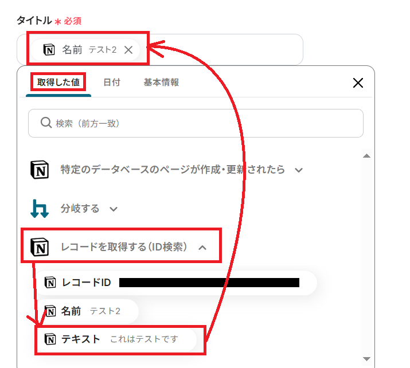Screen dimensions: 410x368
Task: Select the 特定のデータベースのページが作成・更新されたら label
Action: pyautogui.click(x=173, y=170)
